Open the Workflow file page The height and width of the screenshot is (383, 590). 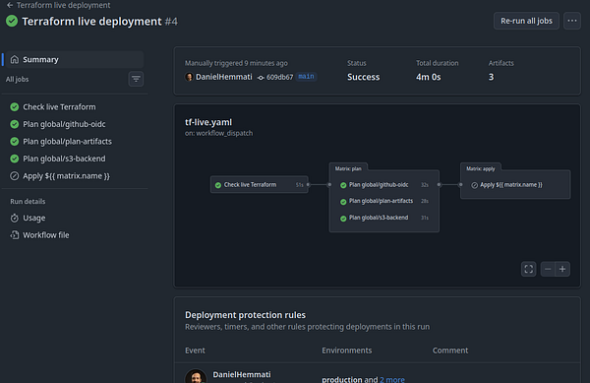pyautogui.click(x=46, y=235)
